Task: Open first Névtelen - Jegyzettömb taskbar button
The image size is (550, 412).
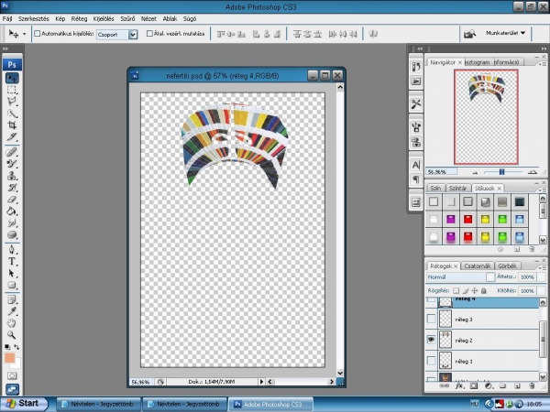Action: 99,405
